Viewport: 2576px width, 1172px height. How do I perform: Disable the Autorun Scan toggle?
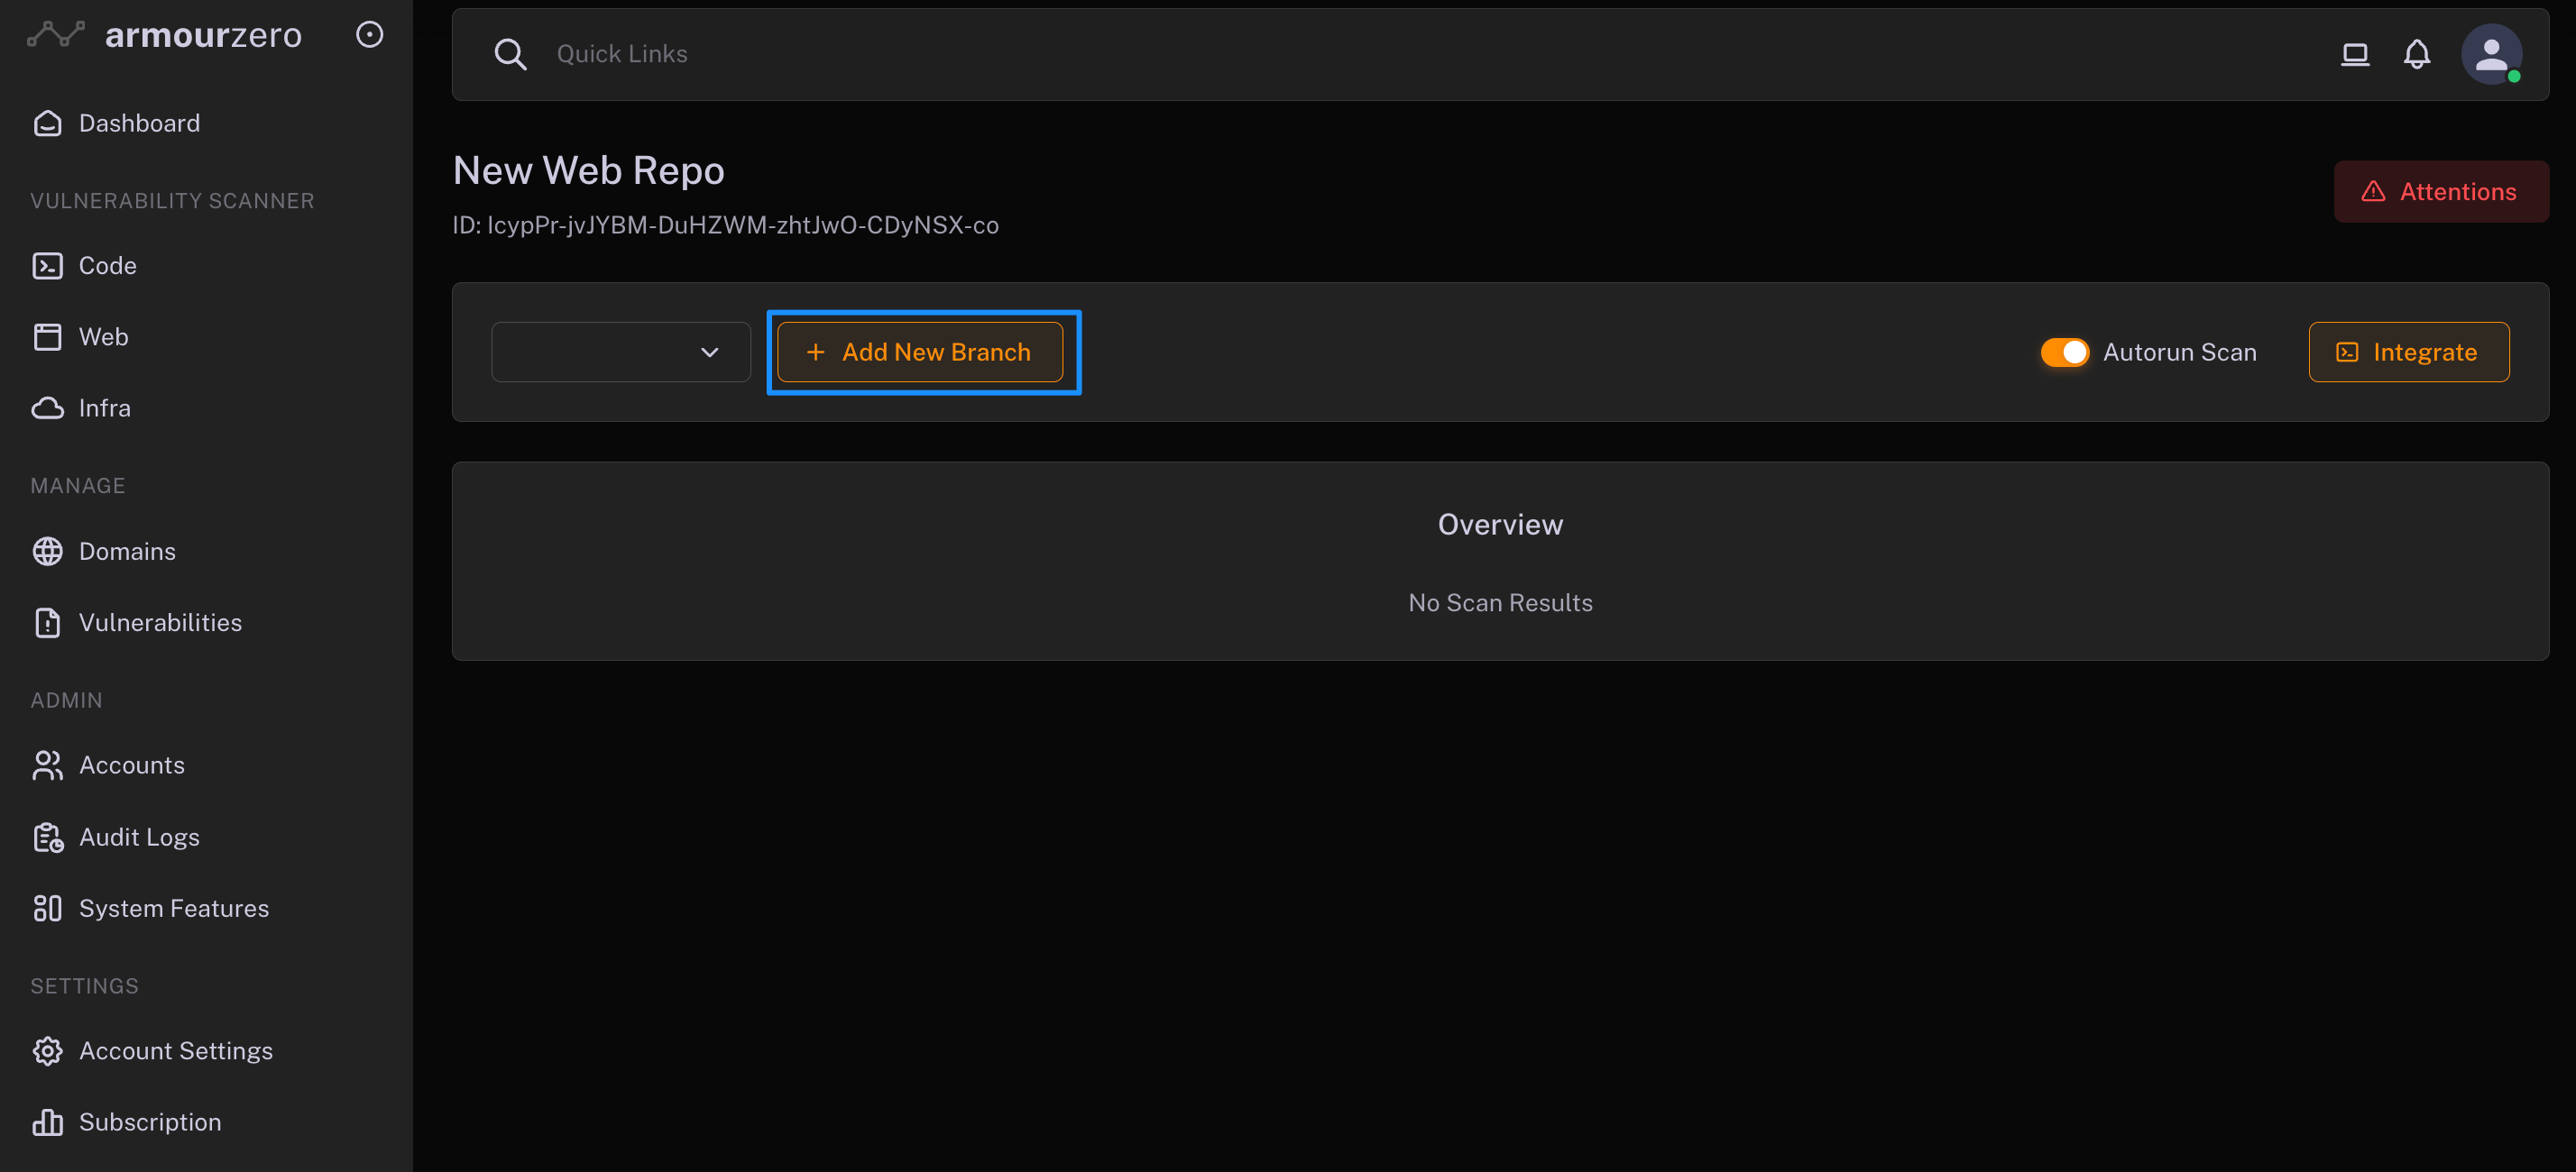(x=2064, y=353)
